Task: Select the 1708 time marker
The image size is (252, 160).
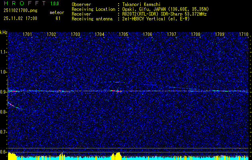Action: (196, 34)
